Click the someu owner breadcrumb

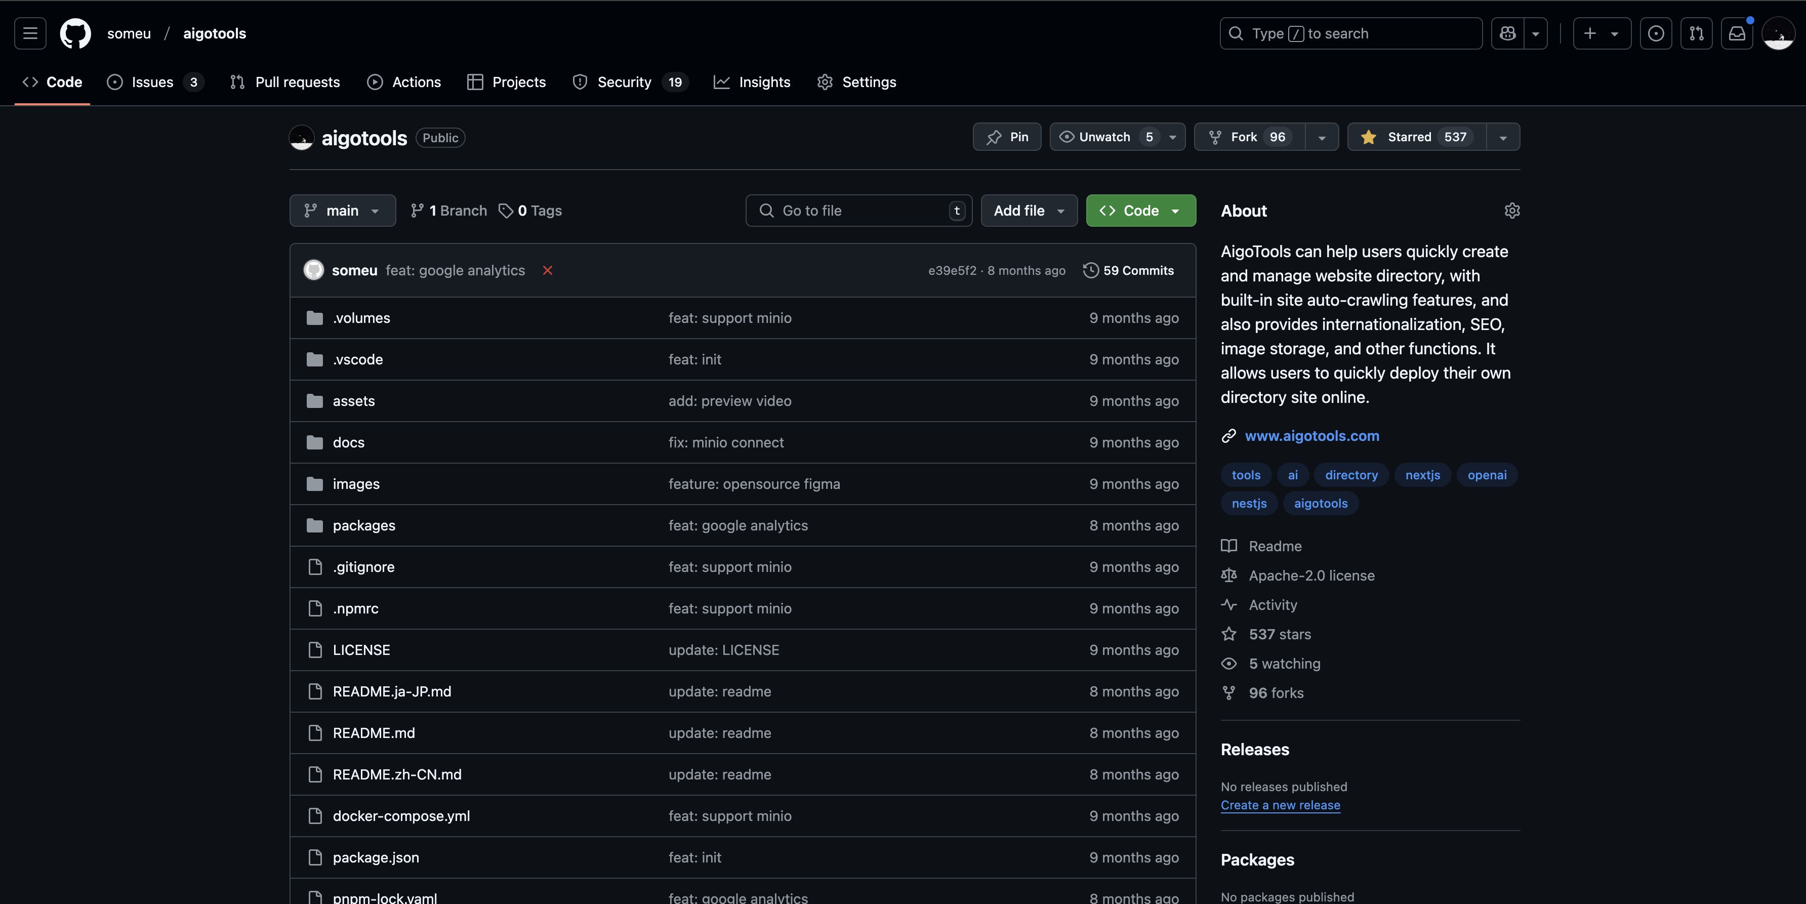[x=129, y=34]
